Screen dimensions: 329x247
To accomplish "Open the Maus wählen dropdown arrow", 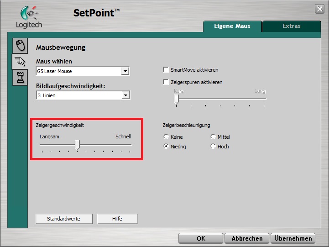I will click(x=125, y=71).
